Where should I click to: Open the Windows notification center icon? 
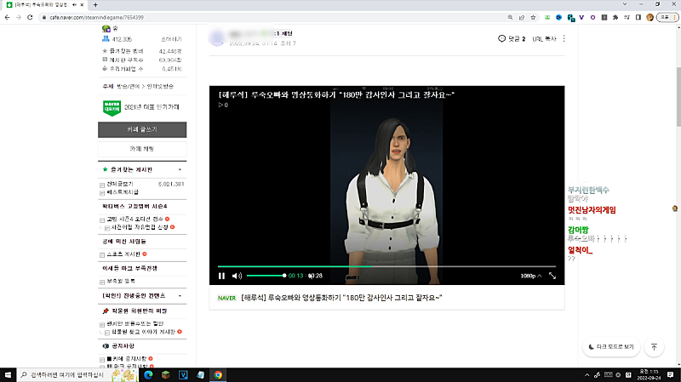point(670,374)
